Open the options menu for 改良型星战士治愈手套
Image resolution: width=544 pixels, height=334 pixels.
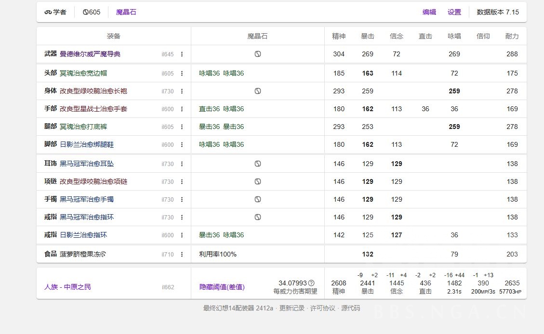coord(182,109)
